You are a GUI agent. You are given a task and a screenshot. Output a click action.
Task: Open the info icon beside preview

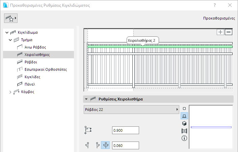(184, 138)
